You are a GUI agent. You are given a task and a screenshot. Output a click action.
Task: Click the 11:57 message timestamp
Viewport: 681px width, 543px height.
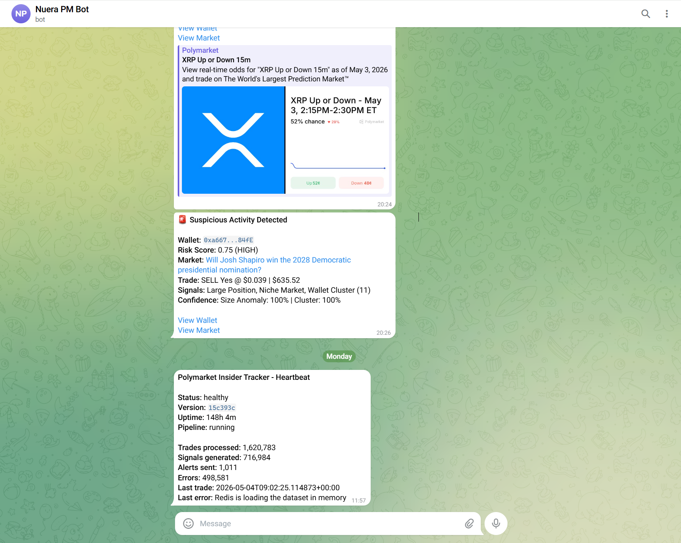pos(358,501)
